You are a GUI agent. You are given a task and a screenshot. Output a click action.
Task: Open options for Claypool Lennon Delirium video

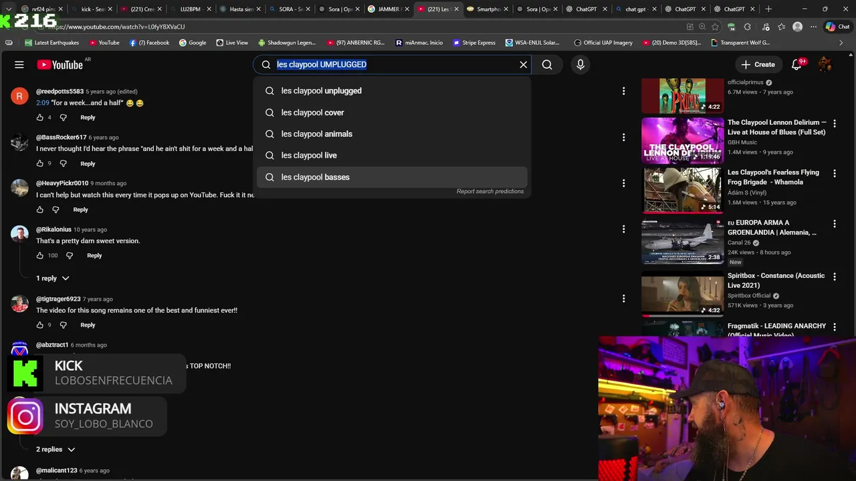834,124
